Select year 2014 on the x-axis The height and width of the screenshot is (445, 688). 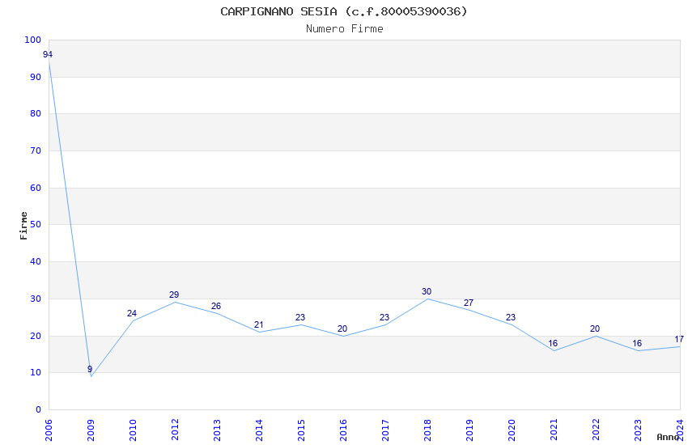[259, 430]
